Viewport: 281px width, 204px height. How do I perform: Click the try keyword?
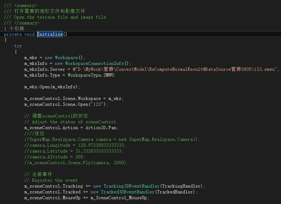click(x=18, y=46)
